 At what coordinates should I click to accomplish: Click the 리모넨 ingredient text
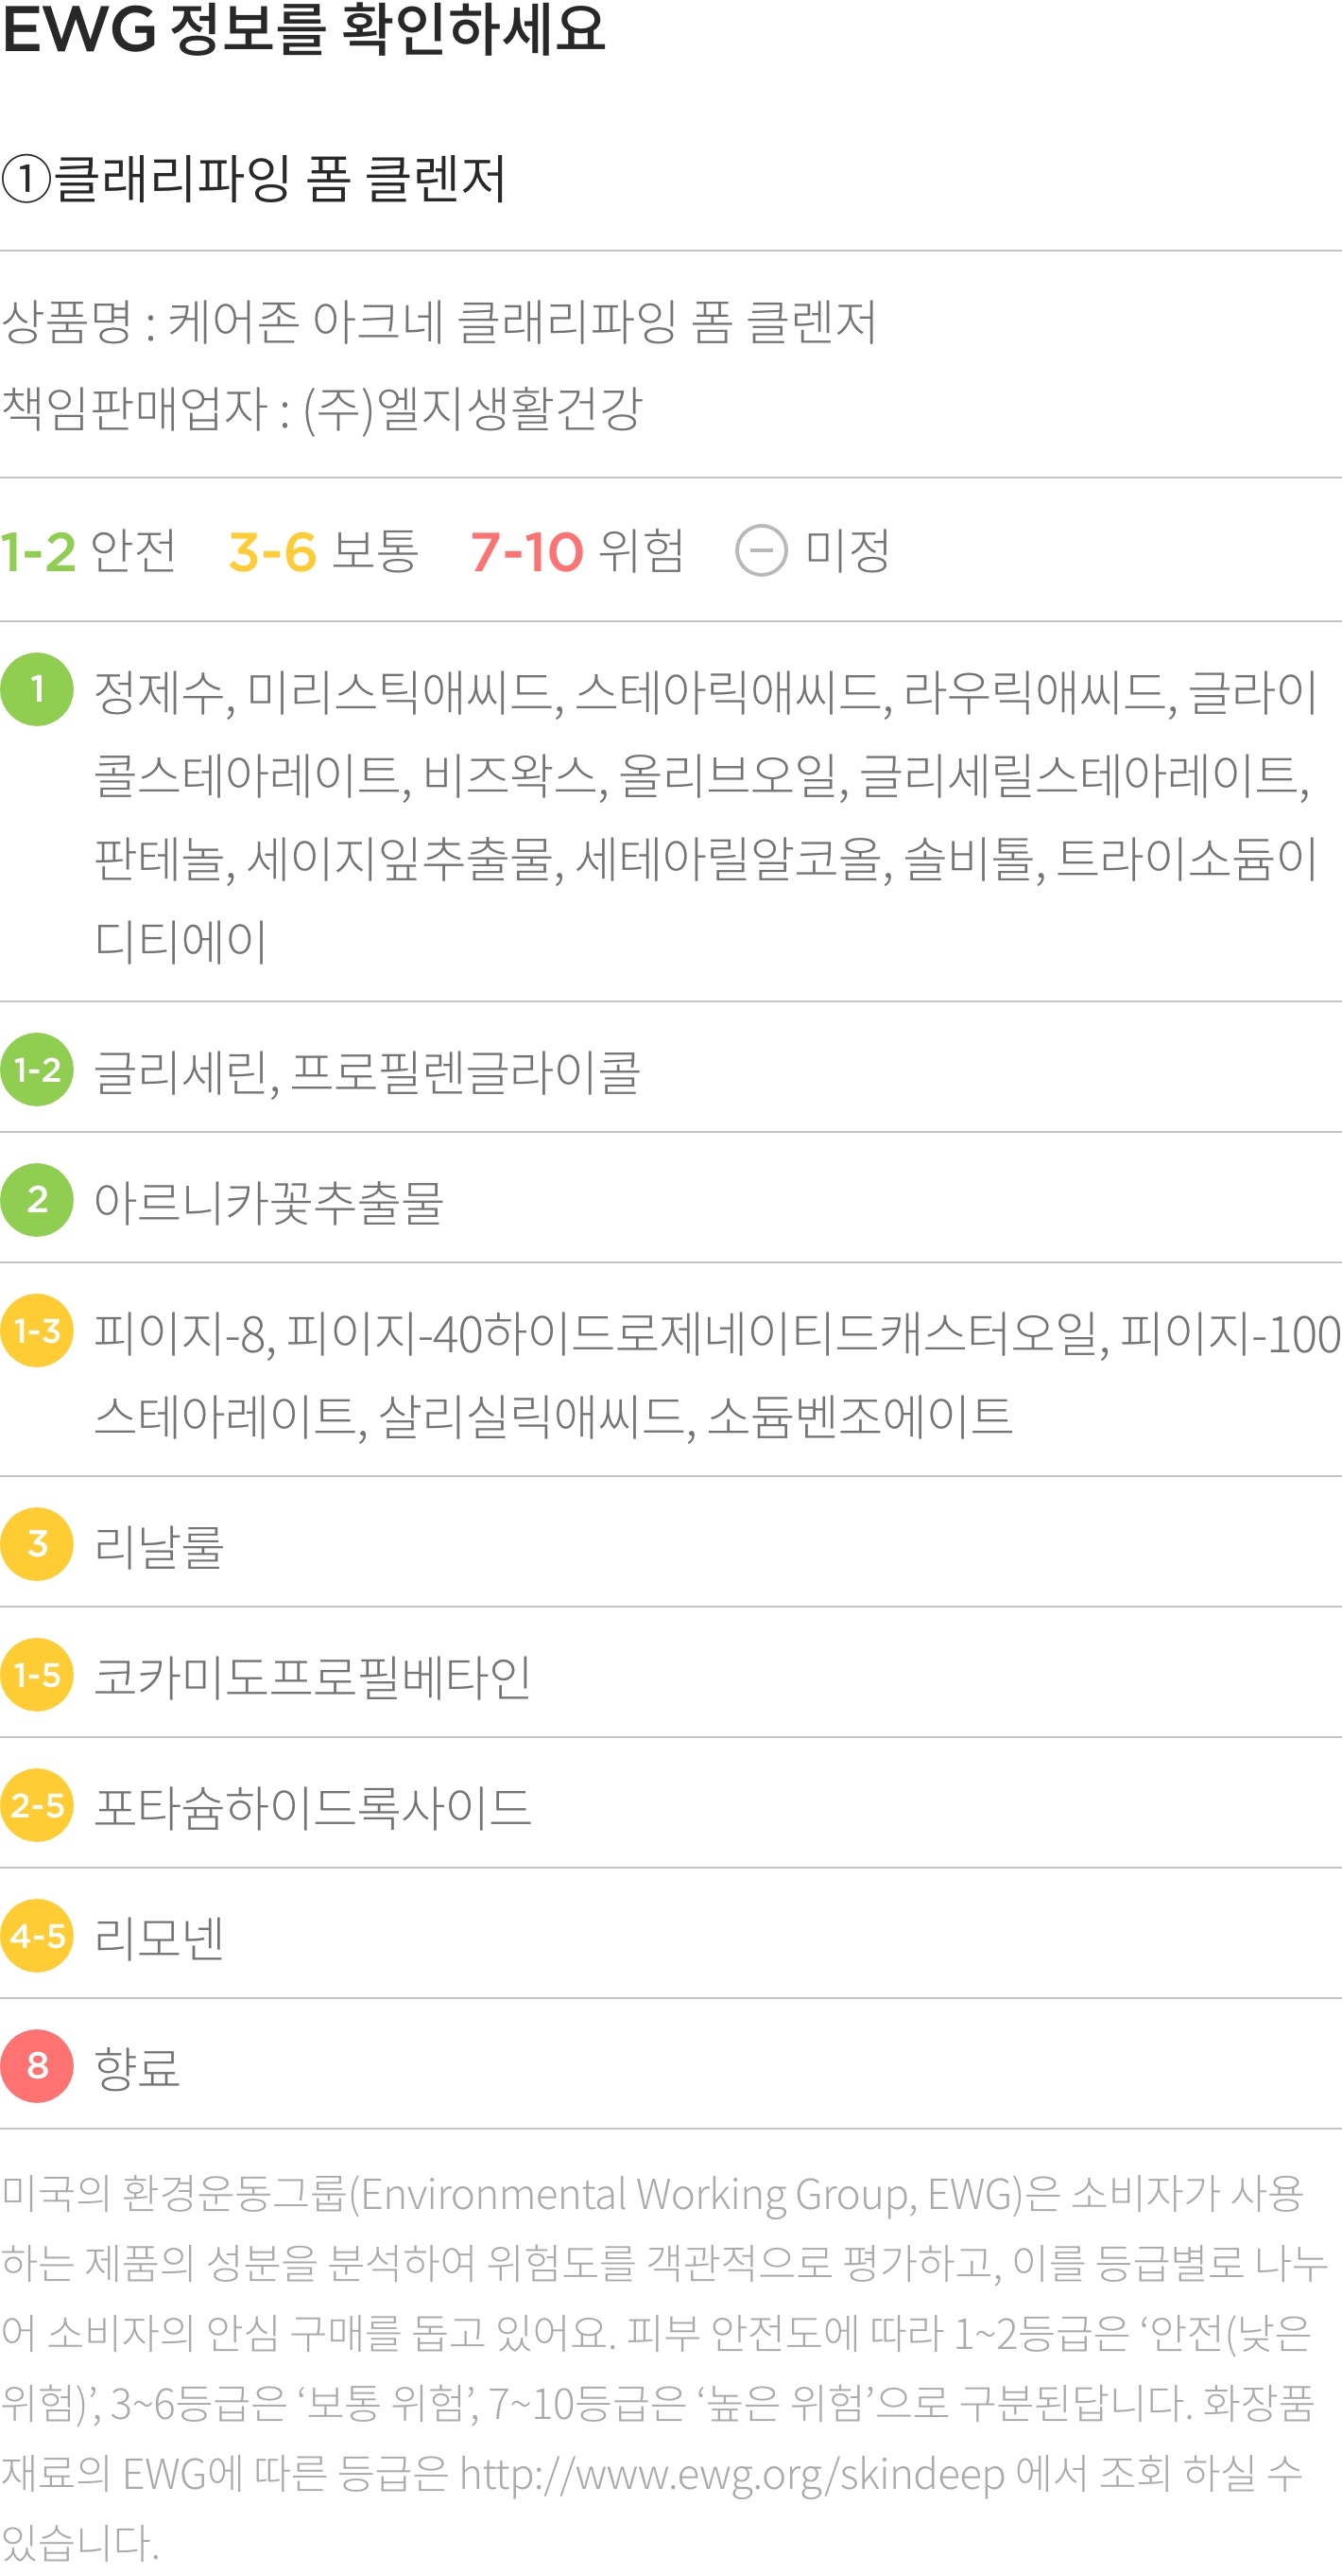point(159,1938)
